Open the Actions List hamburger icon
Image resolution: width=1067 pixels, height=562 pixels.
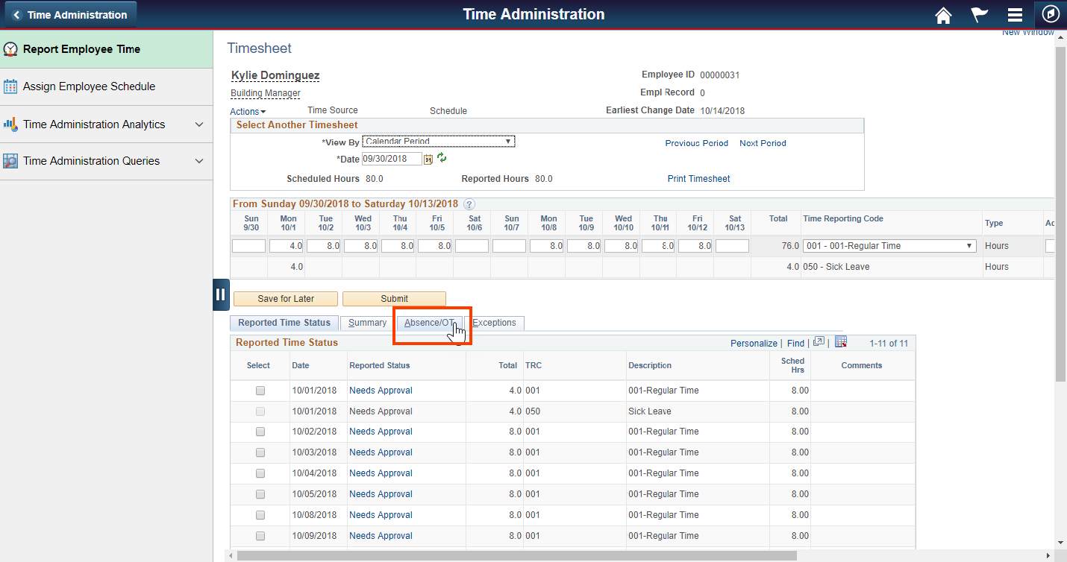[1014, 14]
